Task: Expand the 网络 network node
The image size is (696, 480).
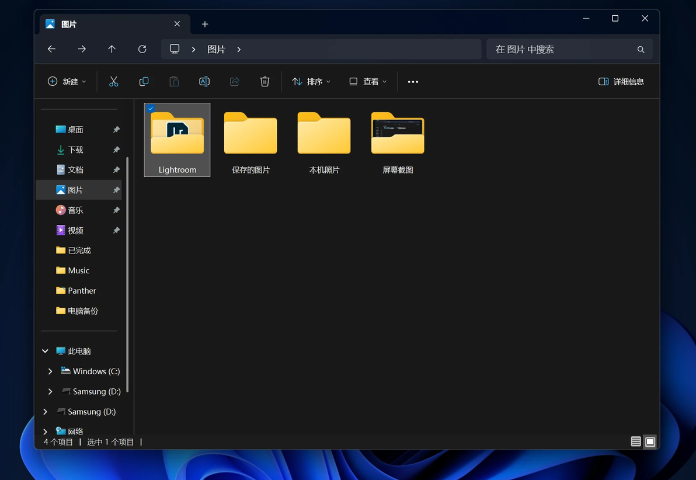Action: 45,431
